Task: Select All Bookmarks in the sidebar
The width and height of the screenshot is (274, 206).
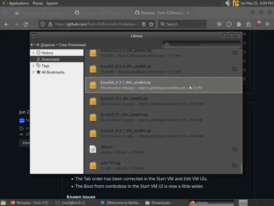Action: pyautogui.click(x=53, y=72)
